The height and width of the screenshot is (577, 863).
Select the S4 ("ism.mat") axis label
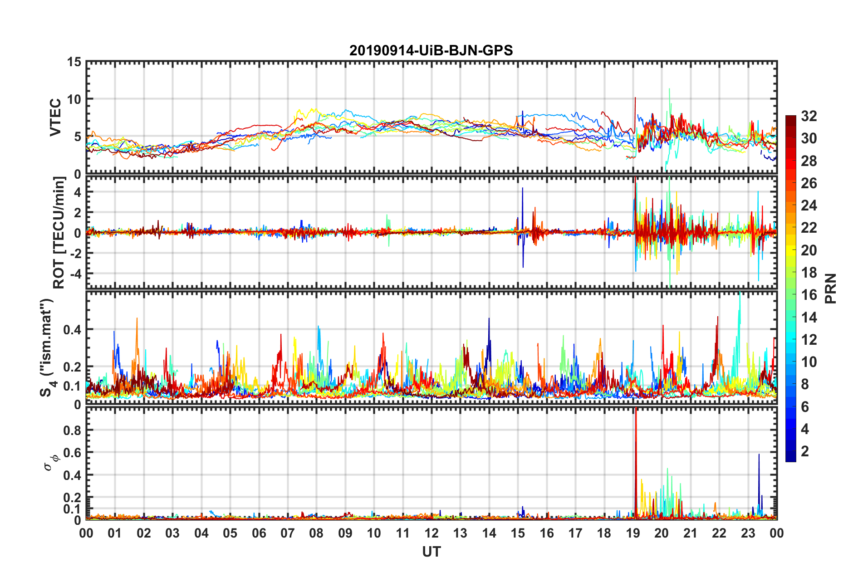point(47,347)
